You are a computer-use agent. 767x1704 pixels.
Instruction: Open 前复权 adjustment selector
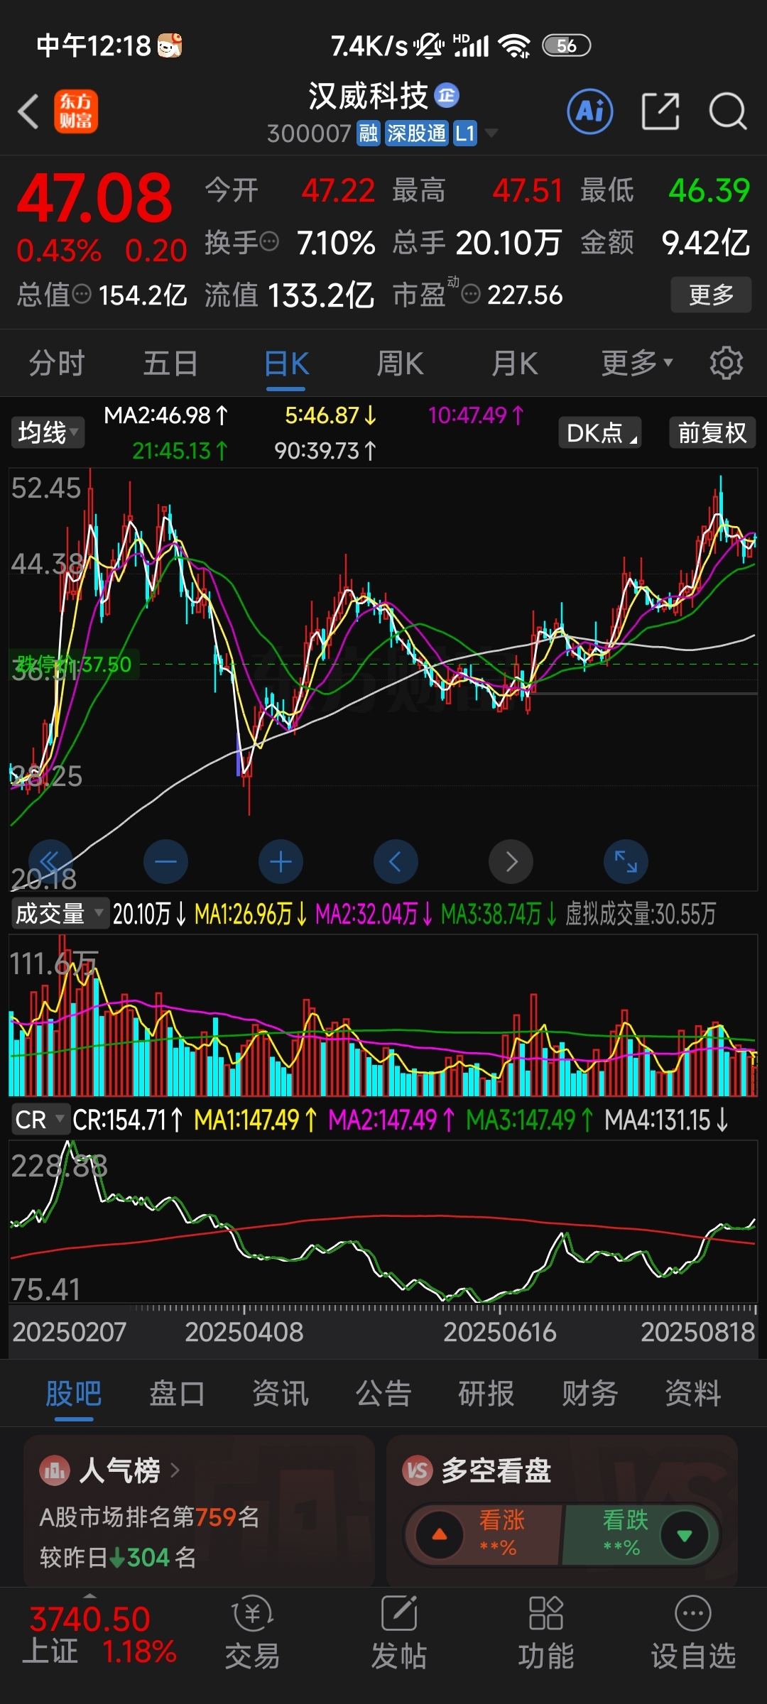pos(712,432)
